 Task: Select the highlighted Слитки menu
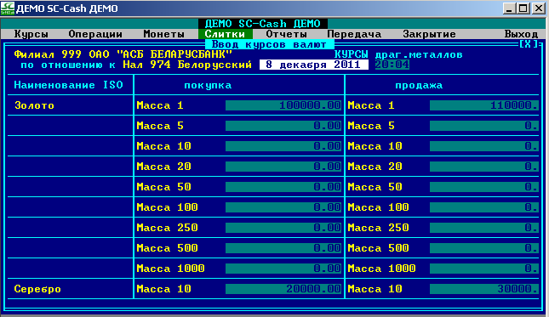[x=225, y=34]
